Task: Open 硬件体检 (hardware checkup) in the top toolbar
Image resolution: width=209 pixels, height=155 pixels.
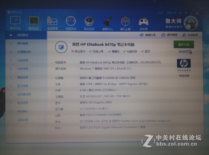Action: coord(15,23)
